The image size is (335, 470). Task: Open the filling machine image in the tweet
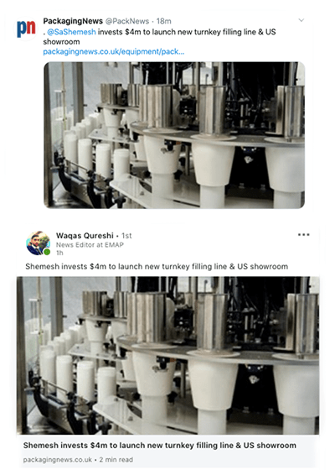point(174,135)
